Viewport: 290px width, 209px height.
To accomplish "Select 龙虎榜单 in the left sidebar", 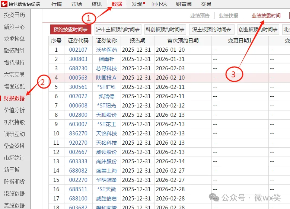I will click(15, 39).
